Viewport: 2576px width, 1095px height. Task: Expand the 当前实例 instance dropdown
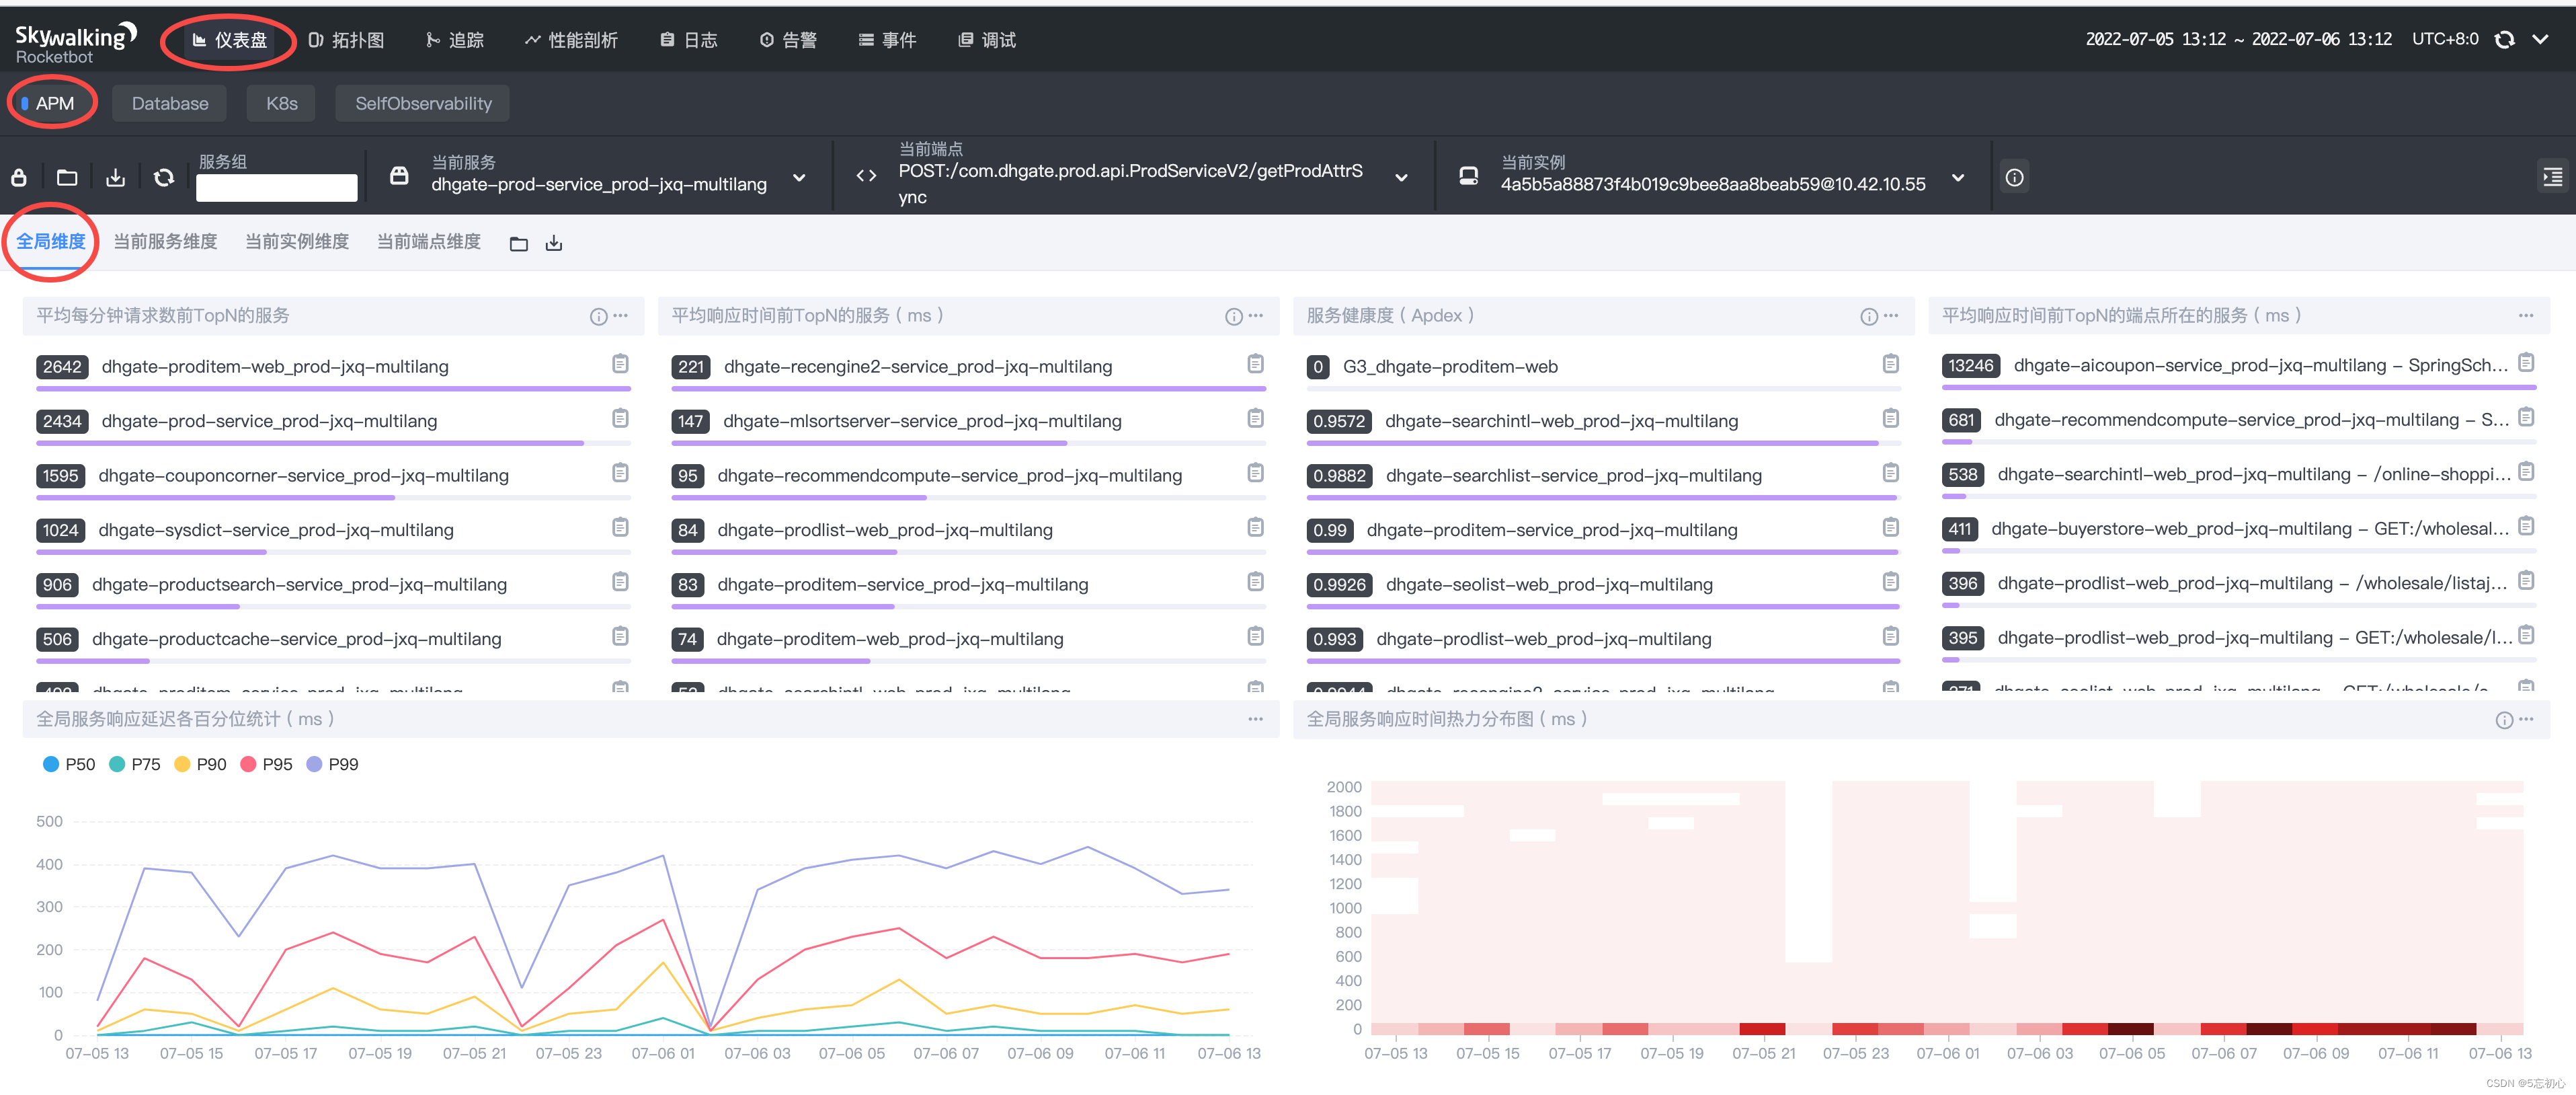point(1957,177)
